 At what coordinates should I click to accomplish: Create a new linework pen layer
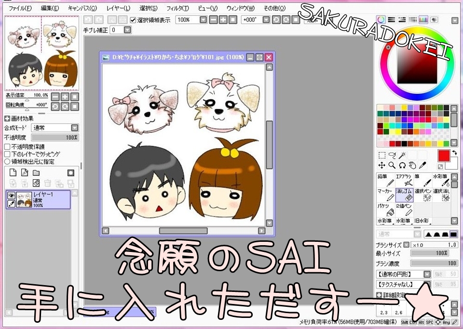(25, 172)
